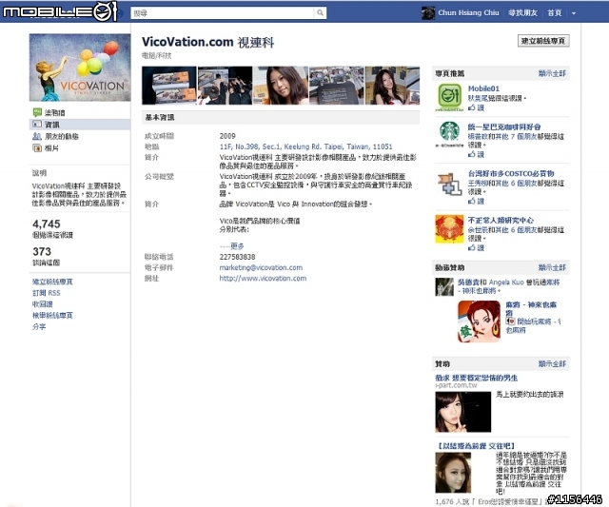Click the 4,745 likes count

(x=47, y=224)
